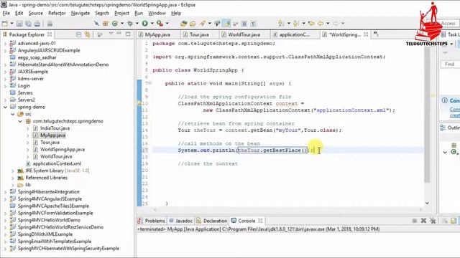Image resolution: width=460 pixels, height=258 pixels.
Task: Click the Debug bug toolbar icon
Action: (130, 24)
